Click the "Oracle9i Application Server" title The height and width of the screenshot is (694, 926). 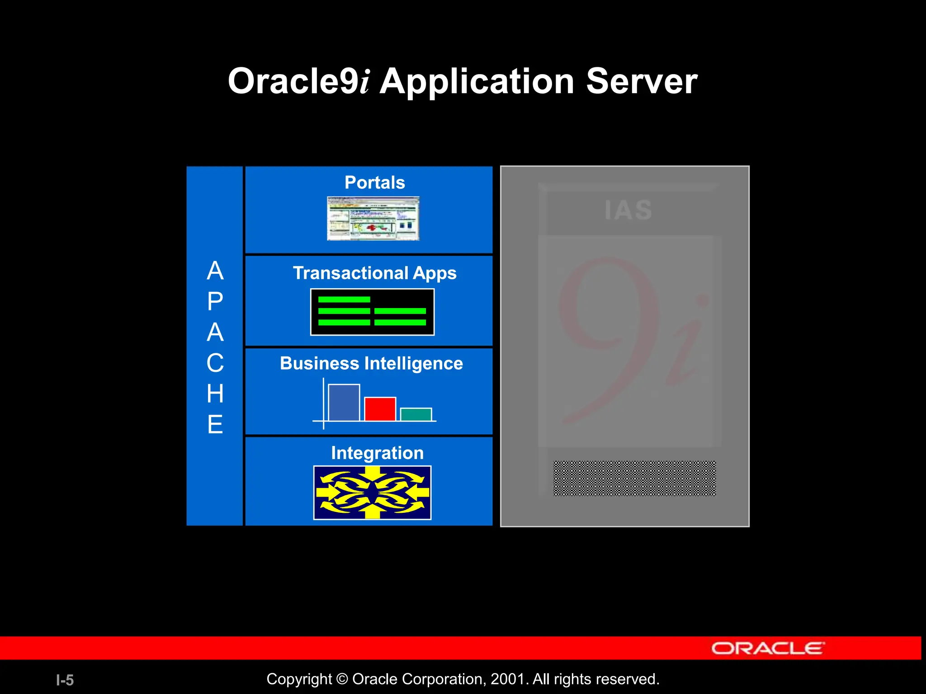click(x=463, y=81)
